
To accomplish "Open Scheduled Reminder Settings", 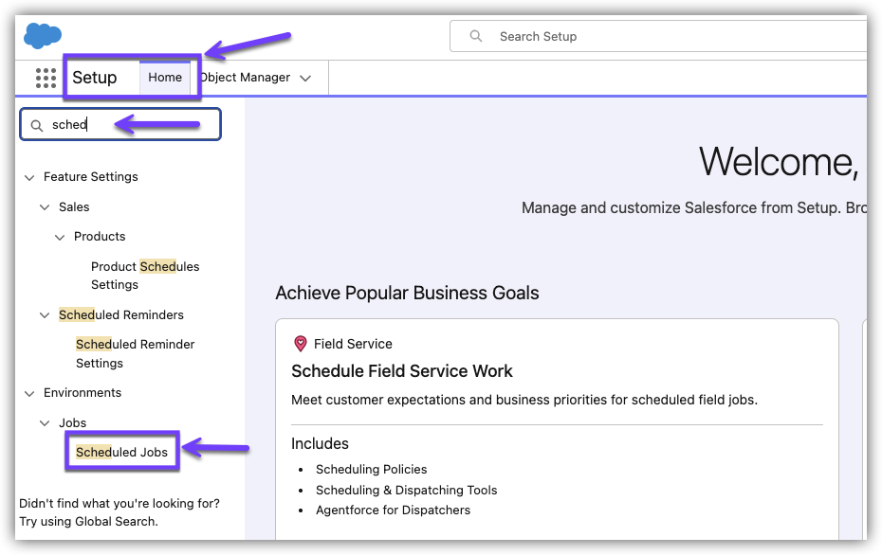I will (135, 353).
